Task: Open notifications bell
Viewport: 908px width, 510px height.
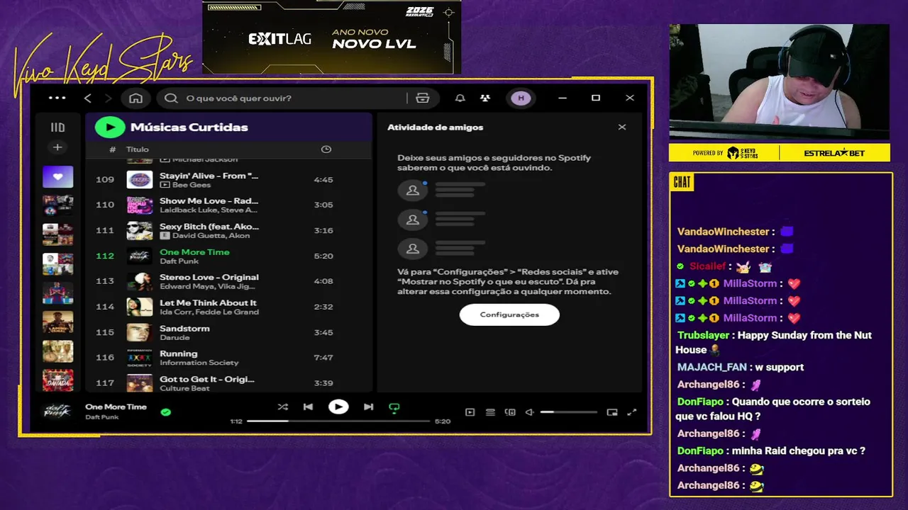Action: click(460, 98)
